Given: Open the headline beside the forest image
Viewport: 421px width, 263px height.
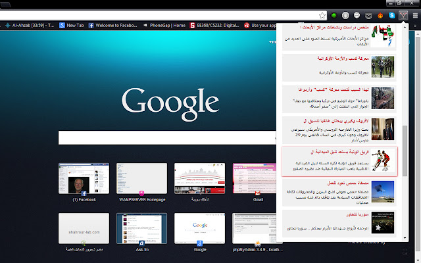Looking at the screenshot, I should pos(334,89).
